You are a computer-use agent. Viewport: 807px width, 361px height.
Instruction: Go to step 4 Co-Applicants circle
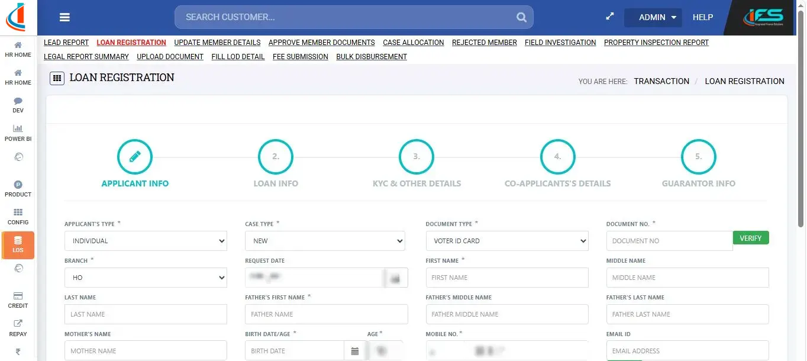557,157
